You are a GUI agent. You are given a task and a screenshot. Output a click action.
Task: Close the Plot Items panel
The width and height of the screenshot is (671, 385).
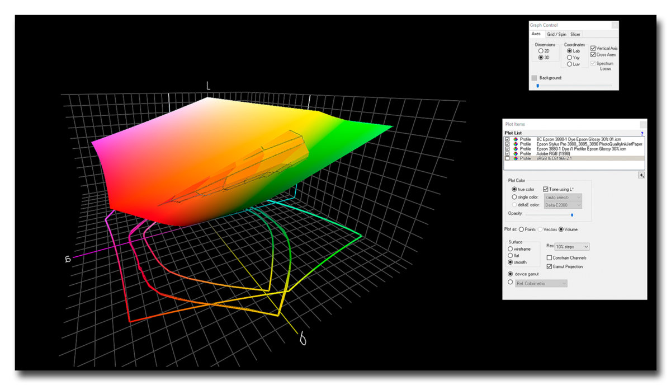click(x=642, y=124)
